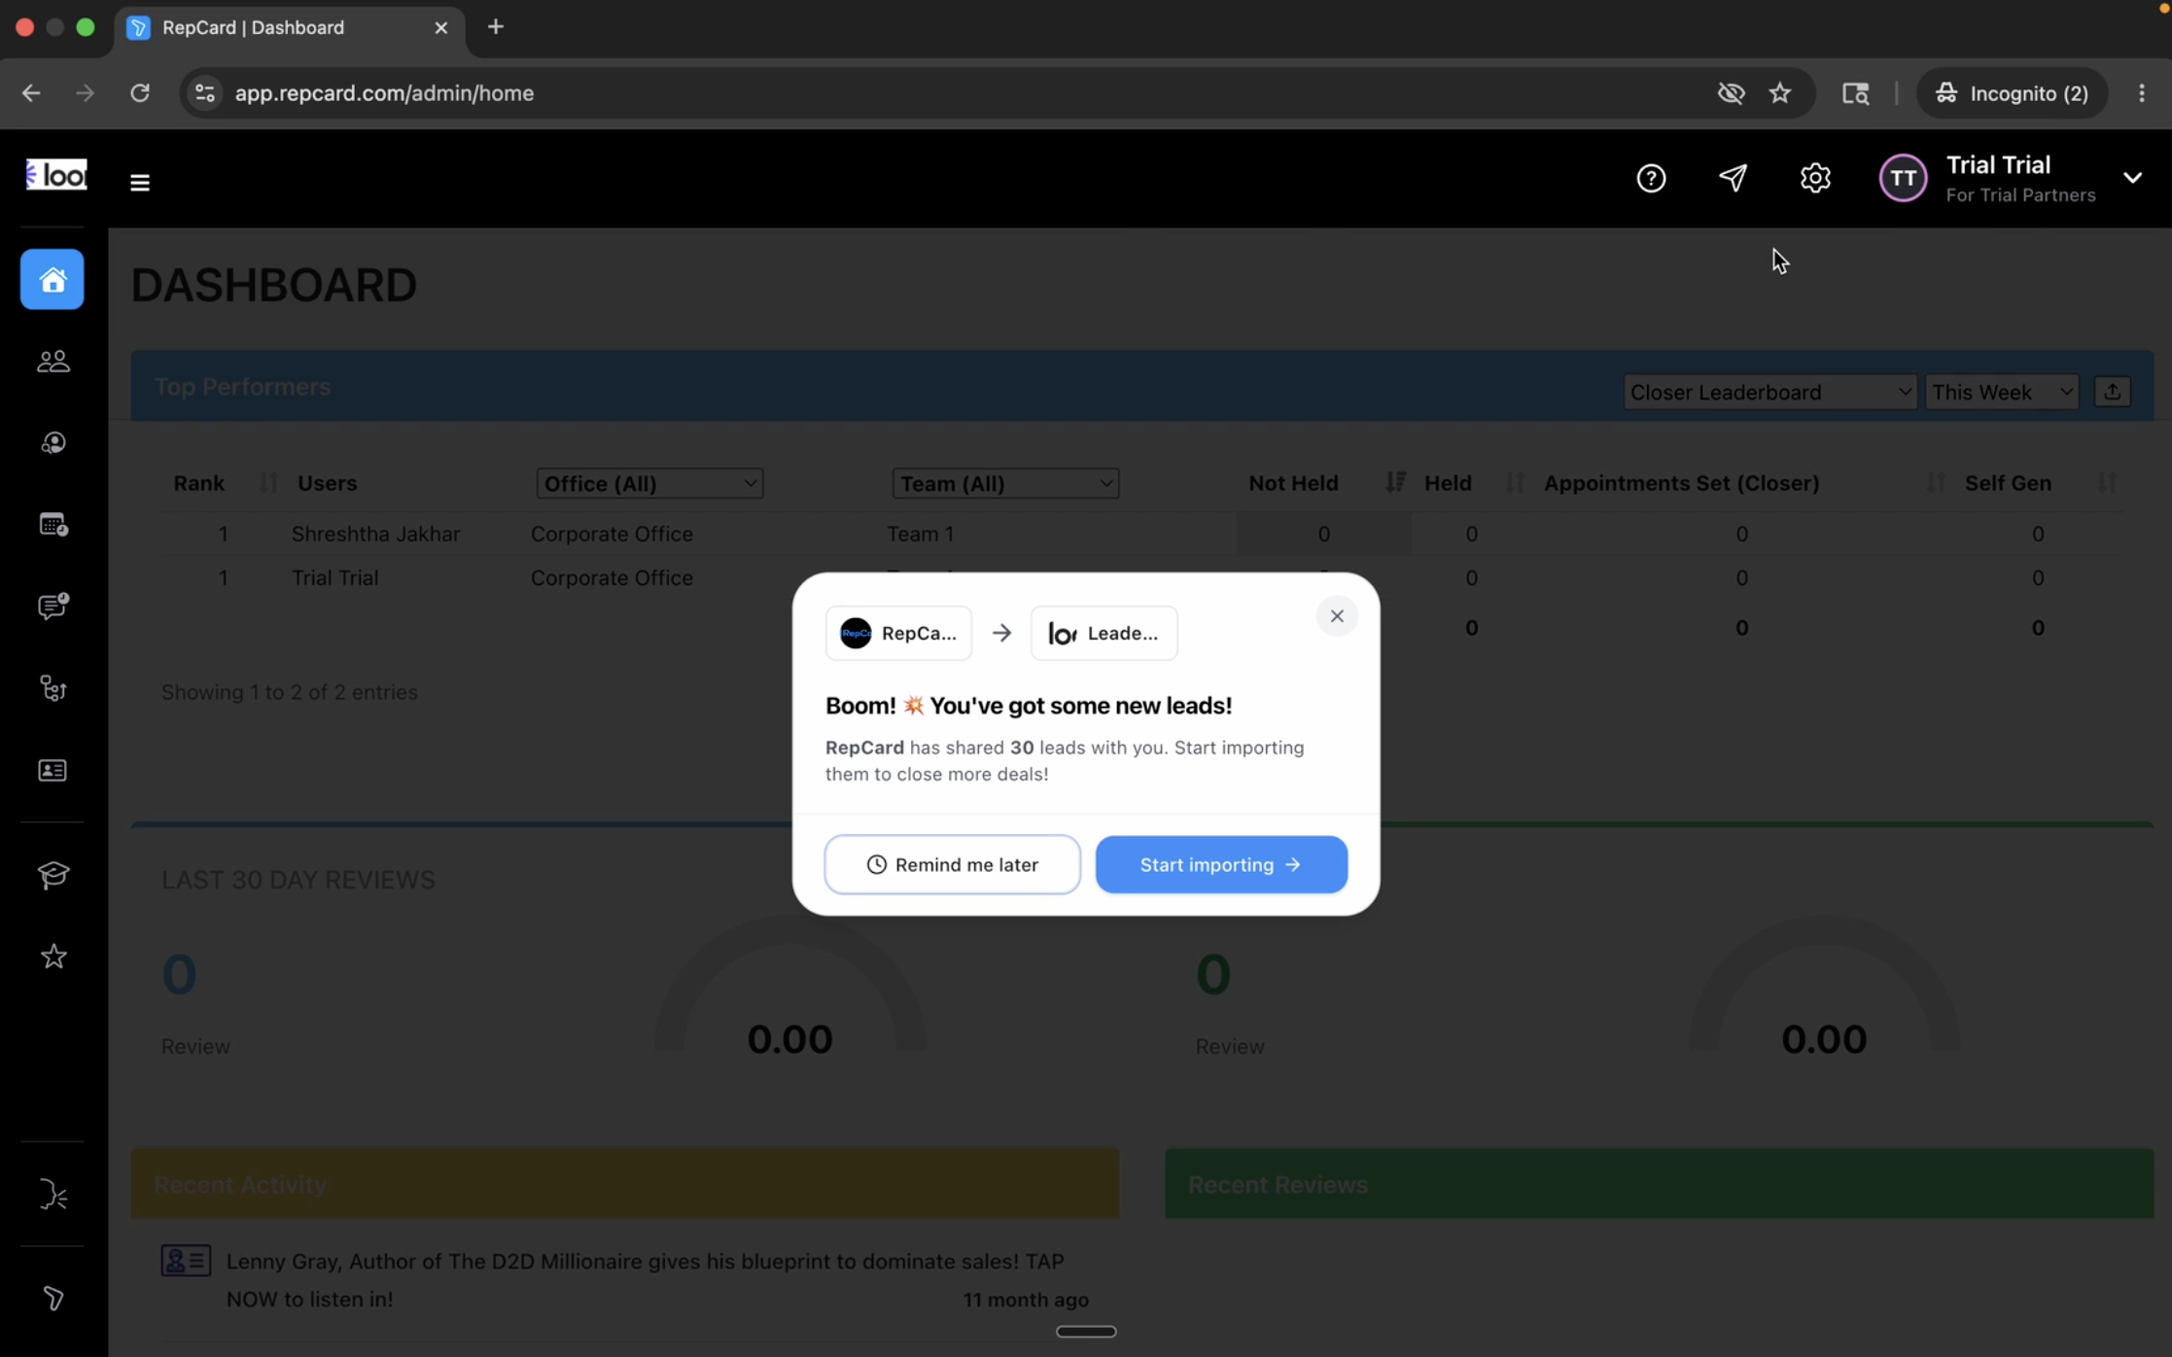Click the export leaderboard upload icon
This screenshot has height=1357, width=2172.
2112,392
